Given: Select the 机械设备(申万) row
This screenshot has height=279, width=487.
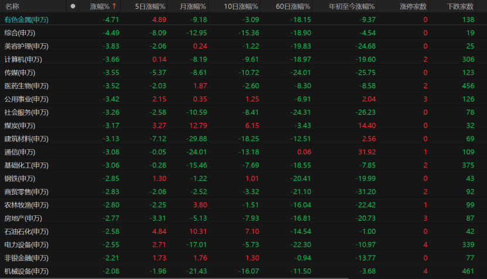Looking at the screenshot, I should tap(244, 271).
